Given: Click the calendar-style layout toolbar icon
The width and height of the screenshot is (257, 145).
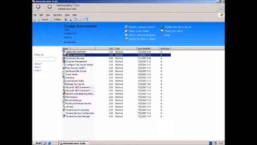Looking at the screenshot, I should (87, 20).
